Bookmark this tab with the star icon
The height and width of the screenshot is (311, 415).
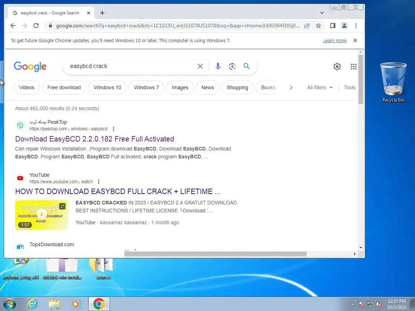click(x=318, y=26)
